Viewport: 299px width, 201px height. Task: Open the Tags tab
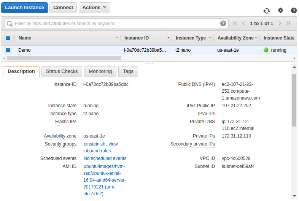coord(128,71)
